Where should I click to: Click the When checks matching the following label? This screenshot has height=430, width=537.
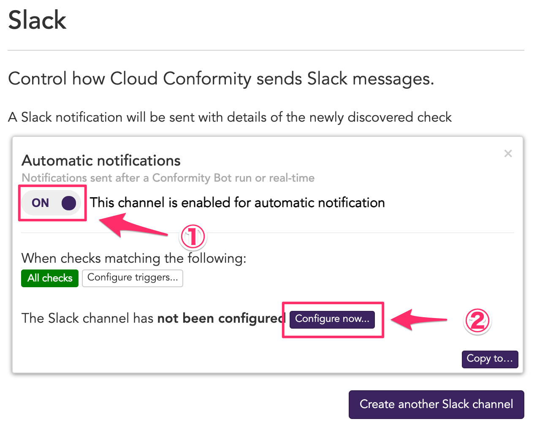click(x=134, y=258)
